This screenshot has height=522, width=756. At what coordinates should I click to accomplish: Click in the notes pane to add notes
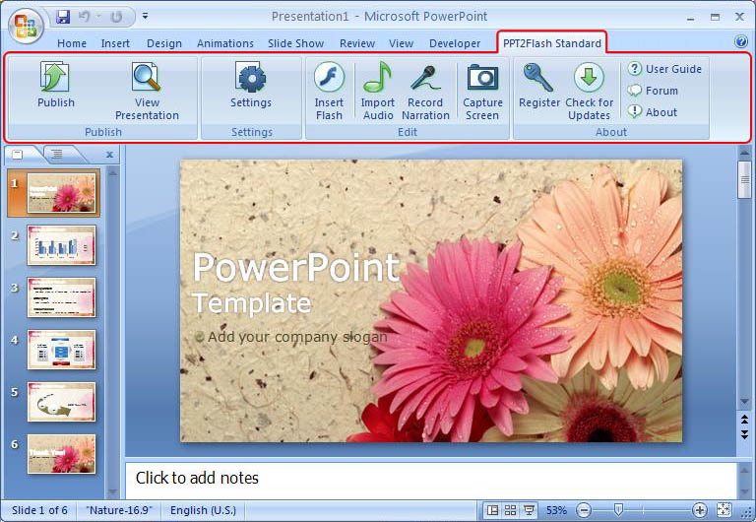pyautogui.click(x=430, y=480)
